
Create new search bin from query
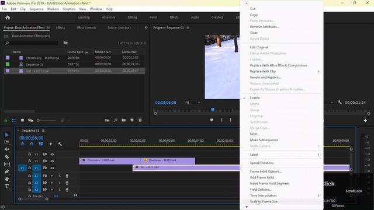pyautogui.click(x=65, y=43)
